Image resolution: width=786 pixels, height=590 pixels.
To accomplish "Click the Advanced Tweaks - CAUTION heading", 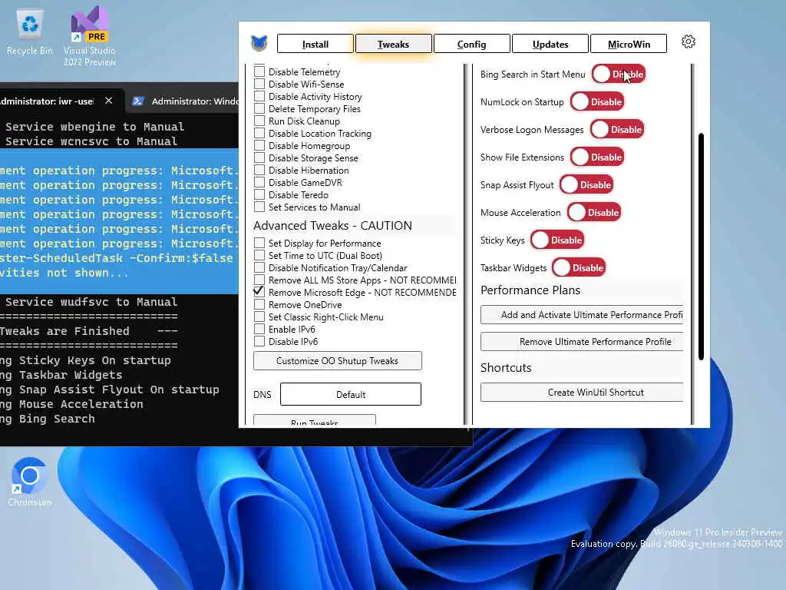I will point(332,226).
